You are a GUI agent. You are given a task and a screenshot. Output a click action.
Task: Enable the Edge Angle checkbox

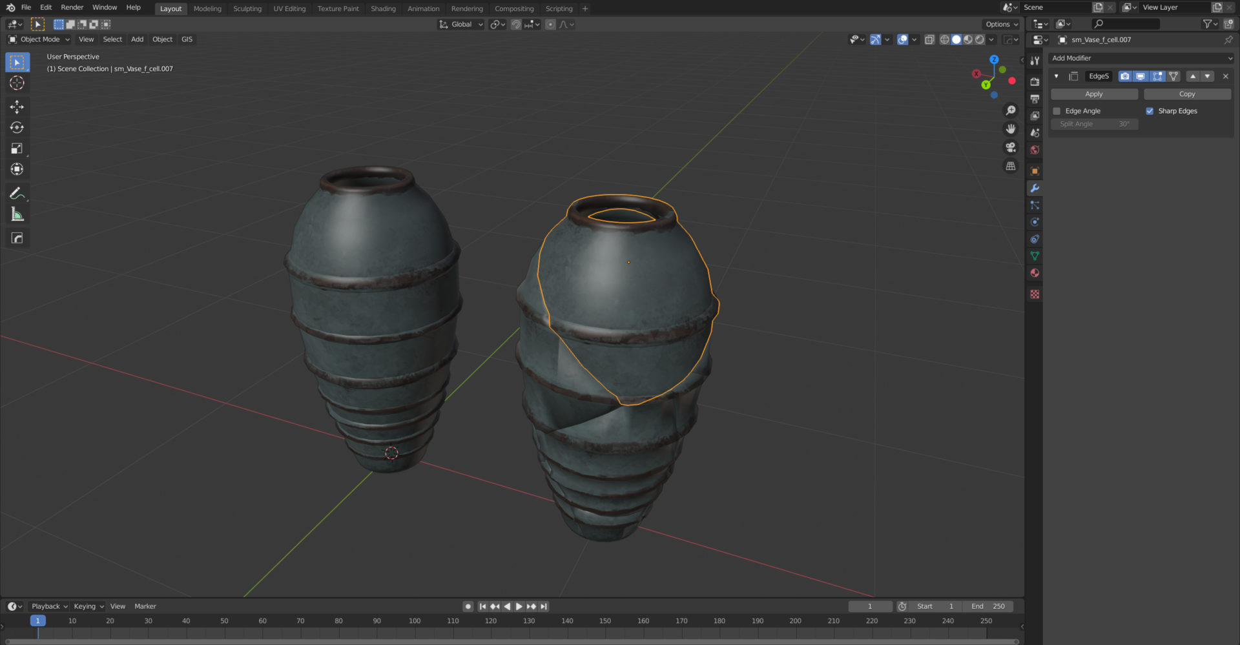(1057, 110)
